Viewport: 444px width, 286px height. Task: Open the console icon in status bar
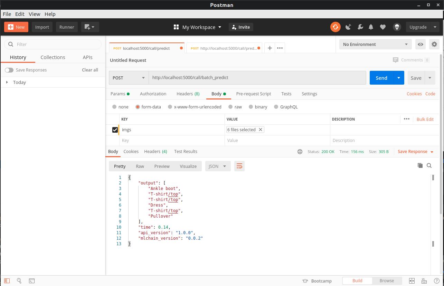[x=32, y=281]
